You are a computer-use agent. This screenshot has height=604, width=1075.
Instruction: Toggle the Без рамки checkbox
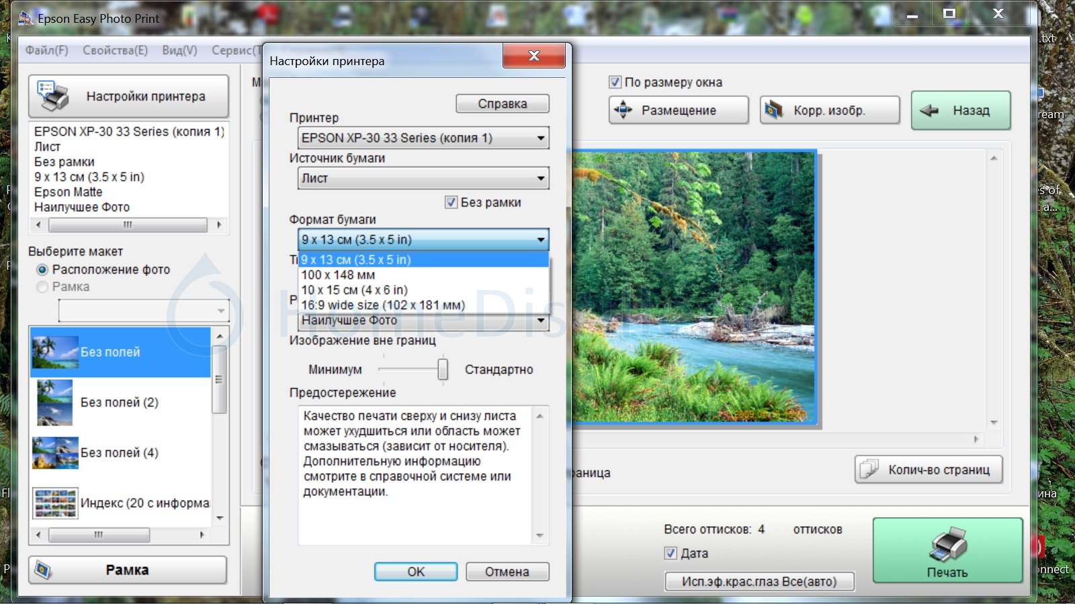pyautogui.click(x=451, y=202)
